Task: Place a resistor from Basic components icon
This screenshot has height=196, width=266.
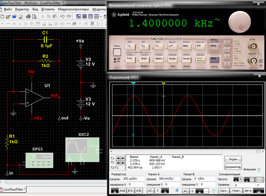Action: point(8,24)
